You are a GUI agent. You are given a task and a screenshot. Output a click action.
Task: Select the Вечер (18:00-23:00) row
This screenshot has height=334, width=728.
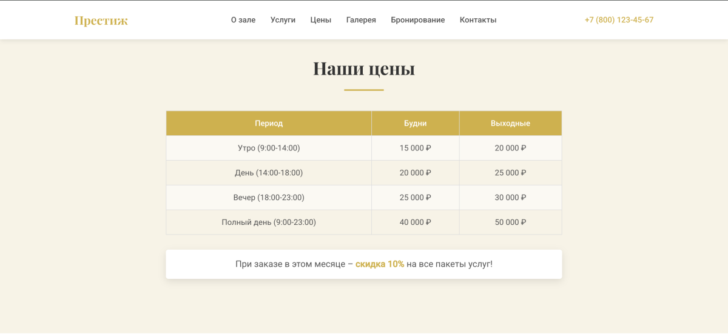[x=269, y=198]
